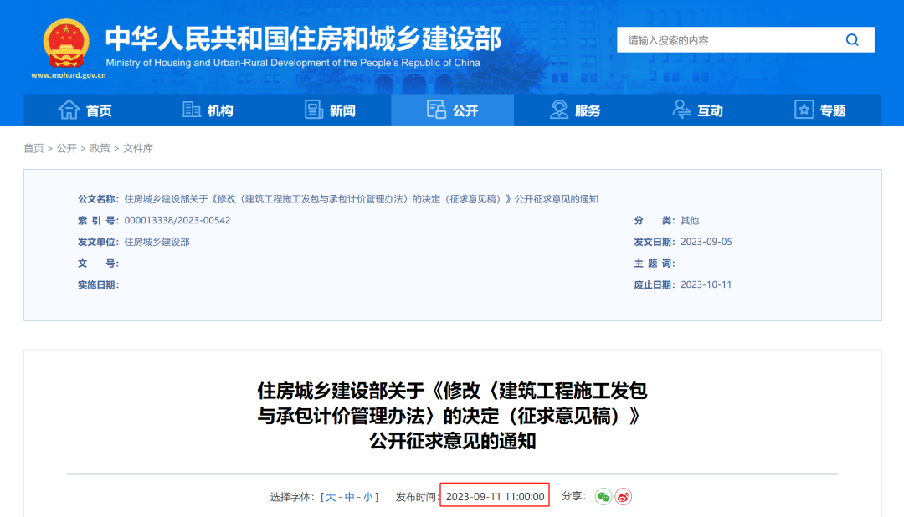Select 大 to enlarge the font size
This screenshot has height=517, width=904.
tap(330, 495)
